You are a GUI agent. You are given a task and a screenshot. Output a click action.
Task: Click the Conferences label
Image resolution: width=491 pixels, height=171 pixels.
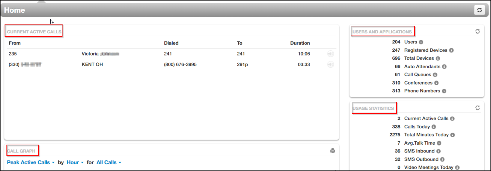tap(418, 83)
